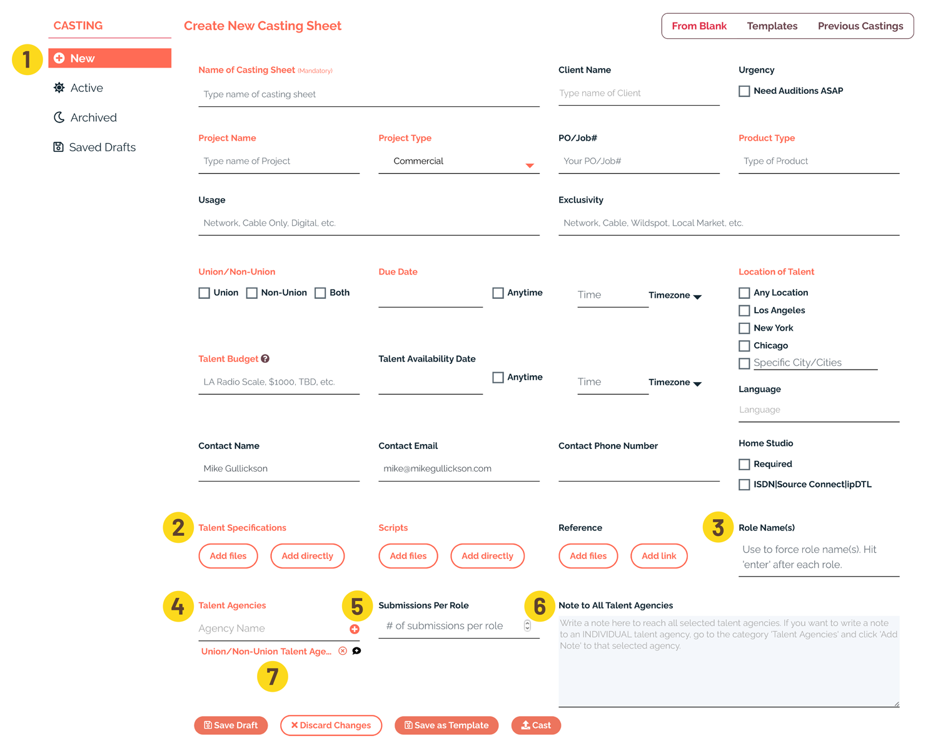Open the Active castings section
The height and width of the screenshot is (753, 938).
tap(86, 88)
